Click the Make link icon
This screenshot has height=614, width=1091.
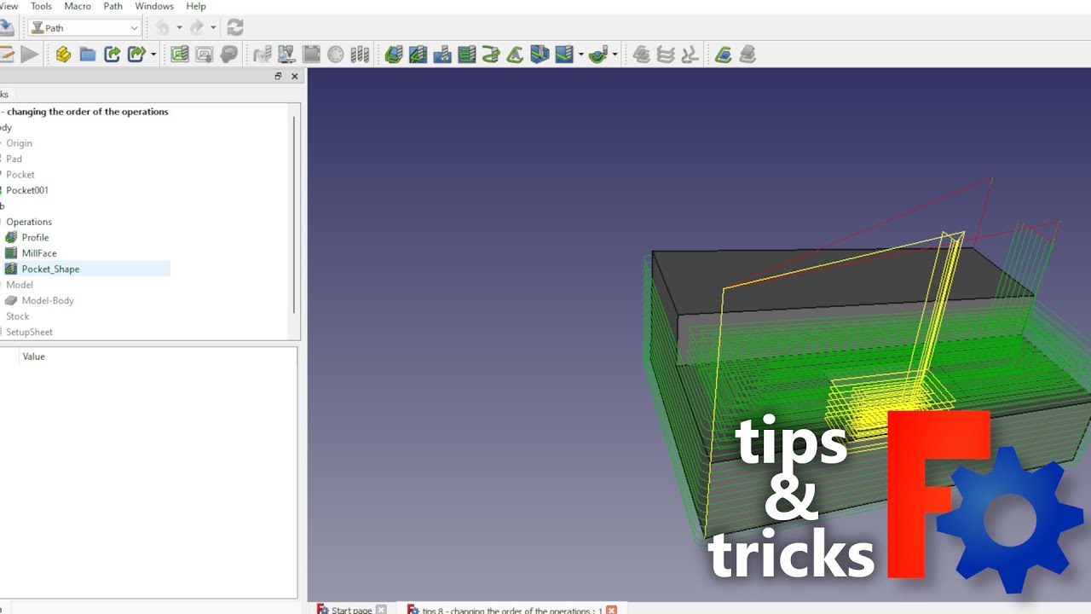pyautogui.click(x=113, y=55)
